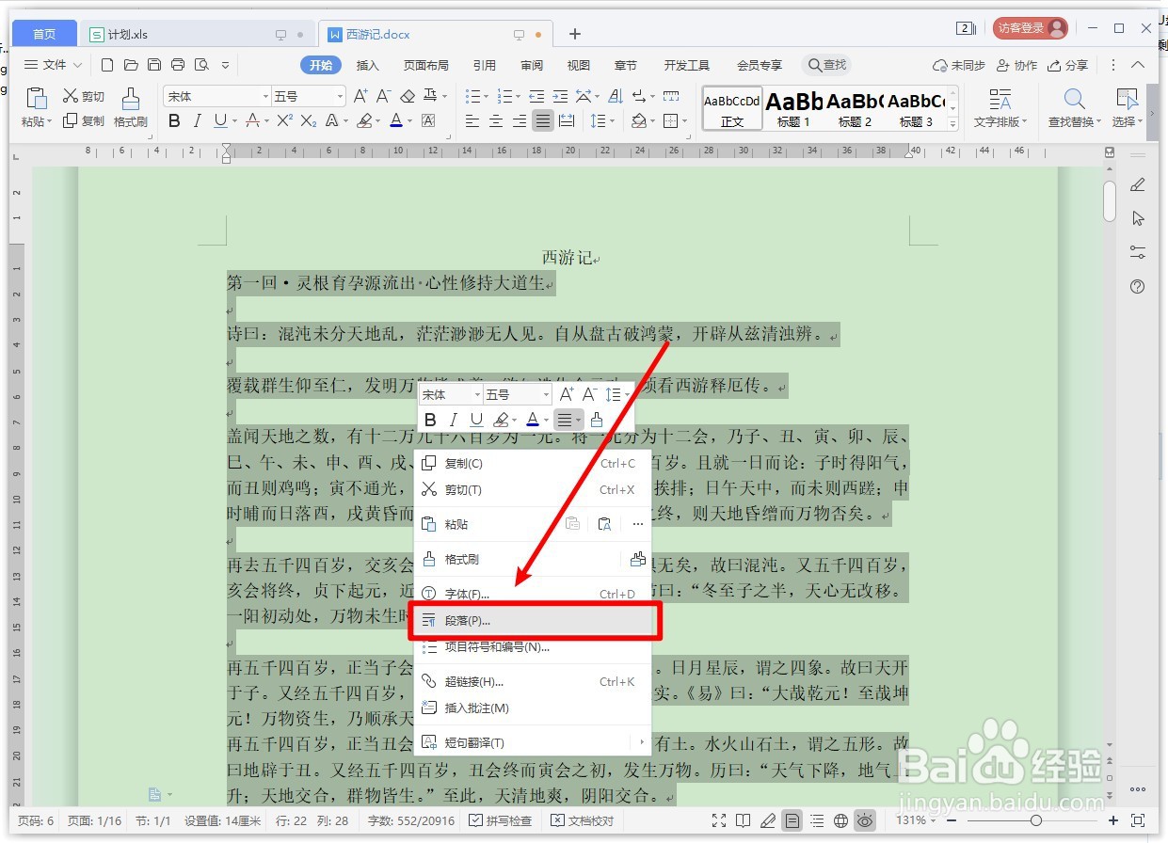Toggle Italic in the ribbon
This screenshot has height=843, width=1168.
tap(197, 120)
